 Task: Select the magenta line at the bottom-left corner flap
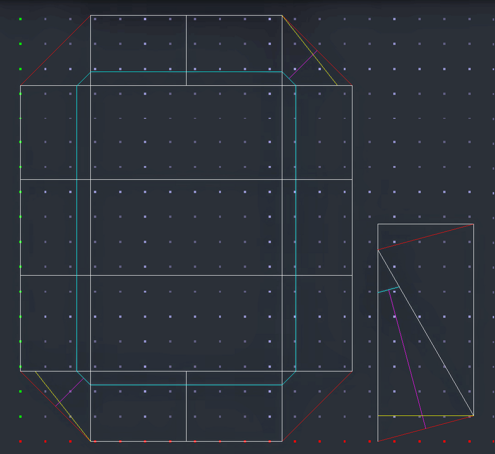[70, 392]
